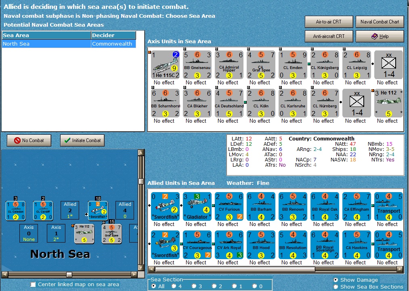Image resolution: width=409 pixels, height=291 pixels.
Task: Open the Air-to-air CRT
Action: (329, 22)
